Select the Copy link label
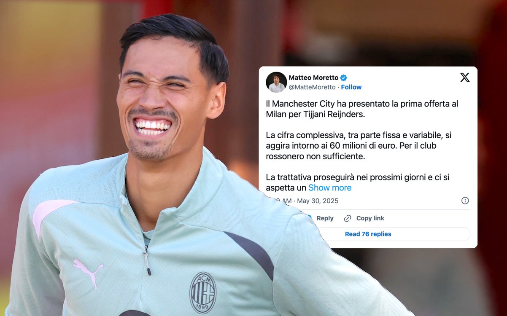 pos(370,218)
